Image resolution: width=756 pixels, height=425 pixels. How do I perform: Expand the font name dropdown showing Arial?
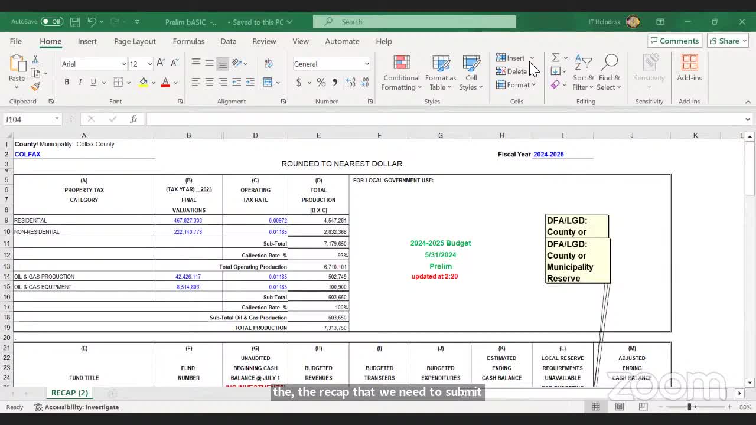pos(123,64)
